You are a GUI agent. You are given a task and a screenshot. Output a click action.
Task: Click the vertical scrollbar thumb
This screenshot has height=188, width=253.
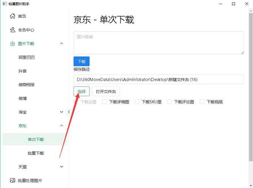[x=251, y=87]
